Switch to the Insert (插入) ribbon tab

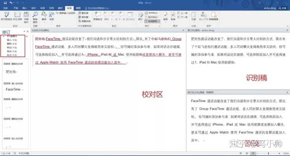click(25, 8)
